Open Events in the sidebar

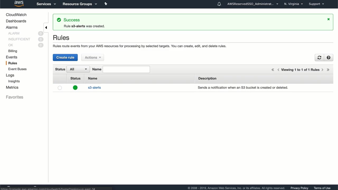(x=12, y=57)
